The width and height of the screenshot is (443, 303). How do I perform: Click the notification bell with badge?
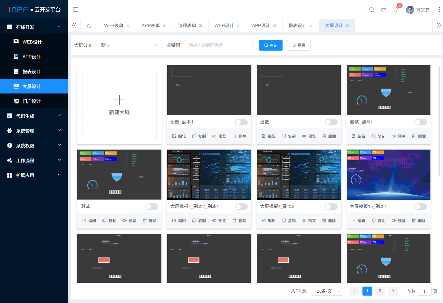pyautogui.click(x=396, y=10)
